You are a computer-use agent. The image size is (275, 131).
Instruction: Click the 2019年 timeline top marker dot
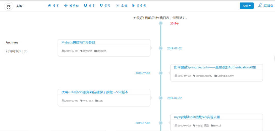[160, 23]
